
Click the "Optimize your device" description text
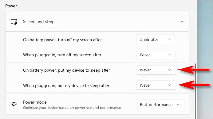click(x=72, y=108)
